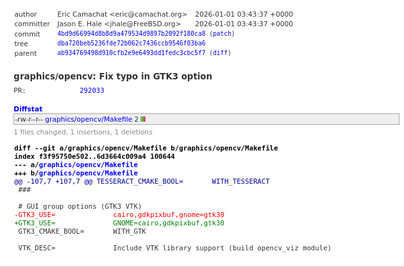Open graphics/opencv/Makefile in the diffstat row

[x=88, y=119]
